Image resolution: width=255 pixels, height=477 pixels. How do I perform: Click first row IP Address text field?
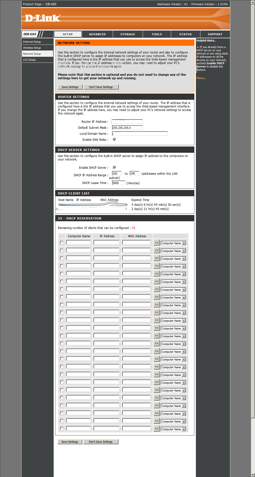pos(107,242)
